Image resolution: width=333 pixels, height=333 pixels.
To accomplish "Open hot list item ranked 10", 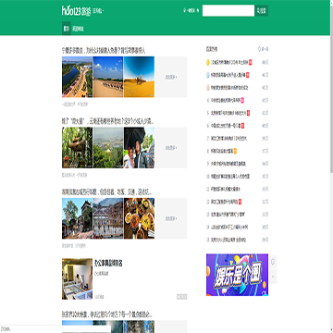I will [x=230, y=177].
